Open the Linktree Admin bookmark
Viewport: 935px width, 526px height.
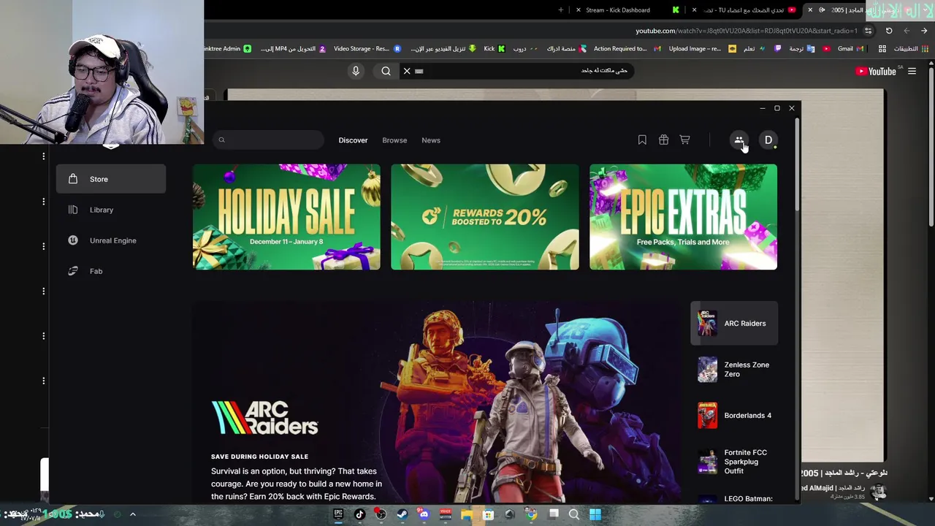(228, 49)
